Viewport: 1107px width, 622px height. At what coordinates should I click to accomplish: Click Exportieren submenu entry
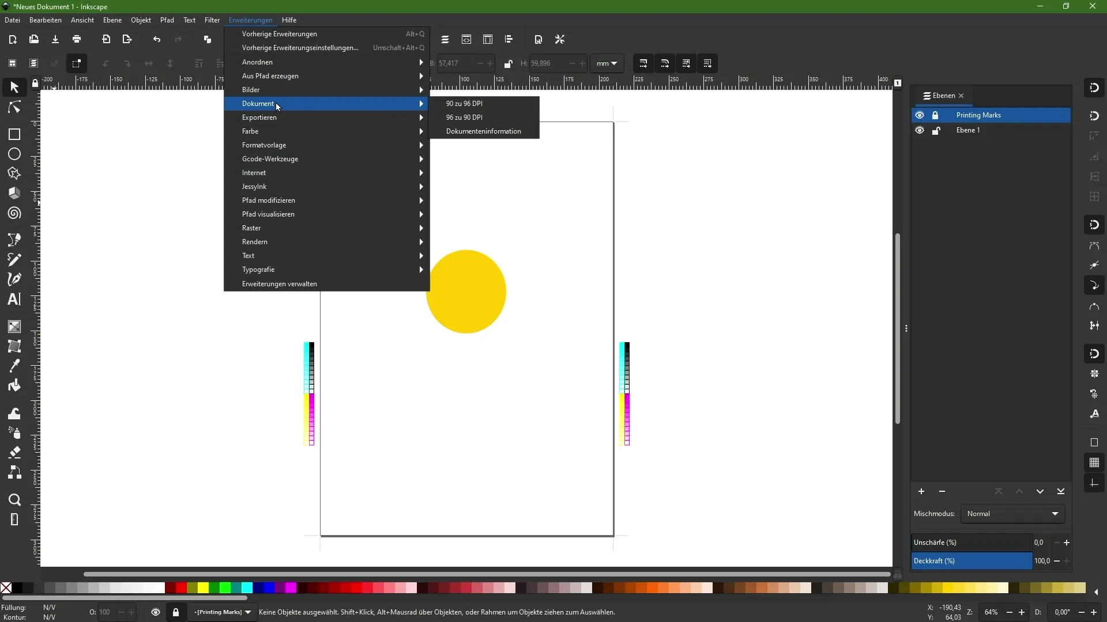click(x=259, y=117)
